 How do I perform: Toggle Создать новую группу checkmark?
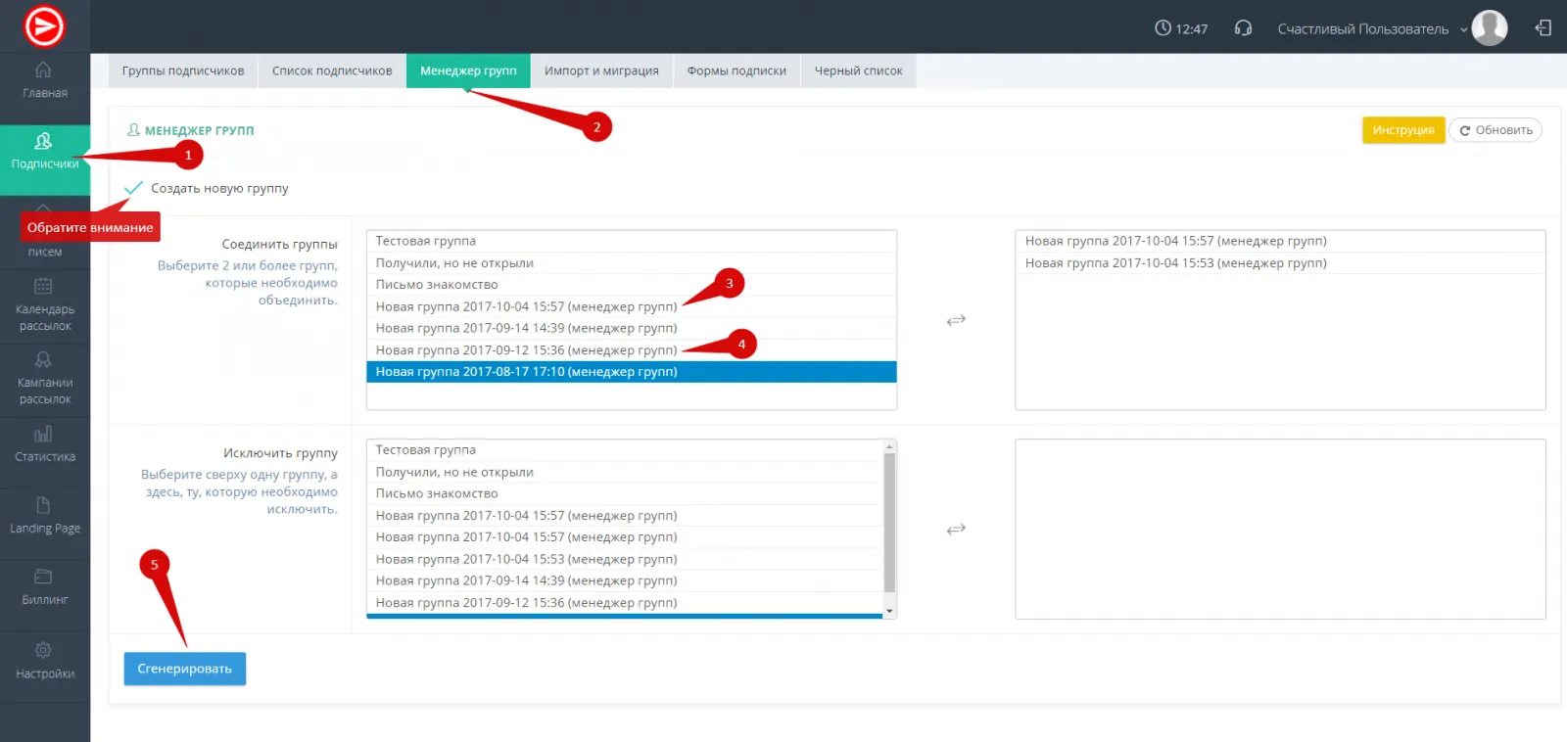[x=134, y=188]
